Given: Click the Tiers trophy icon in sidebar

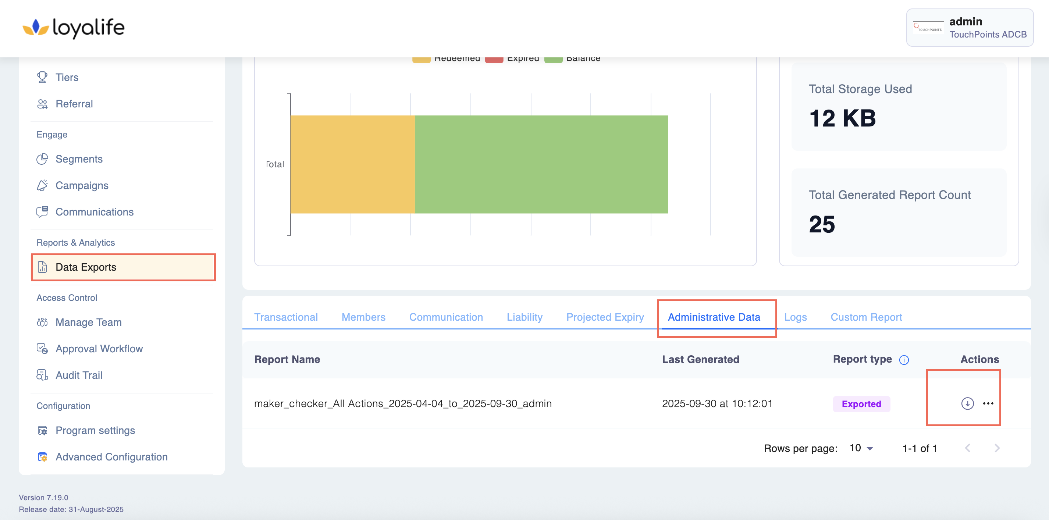Looking at the screenshot, I should [x=42, y=77].
